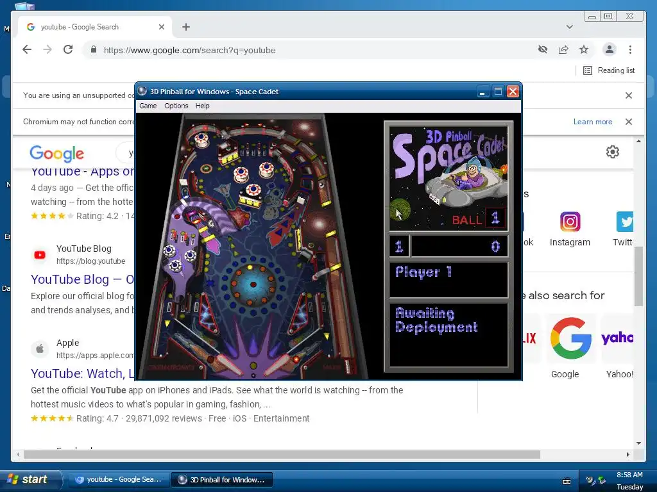Go back in Chromium browser
Viewport: 657px width, 492px height.
point(27,50)
